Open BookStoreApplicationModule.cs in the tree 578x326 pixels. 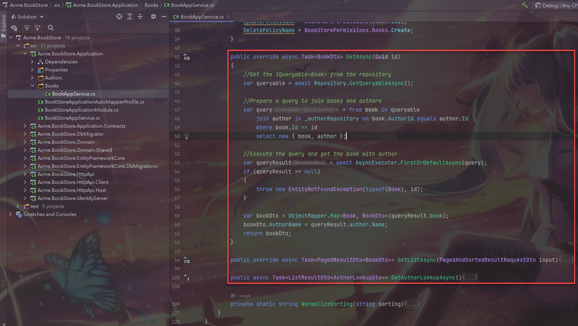tap(82, 110)
